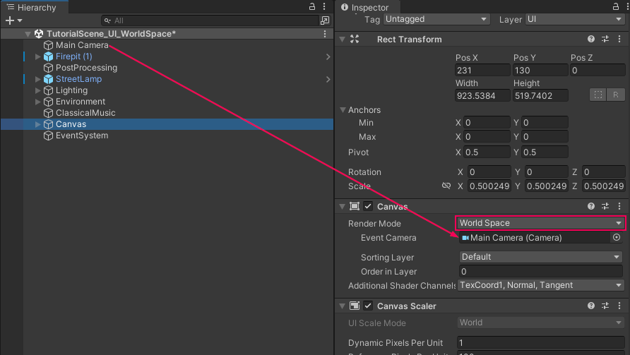This screenshot has width=630, height=355.
Task: Click Rect Transform raw edit mode button
Action: [616, 95]
